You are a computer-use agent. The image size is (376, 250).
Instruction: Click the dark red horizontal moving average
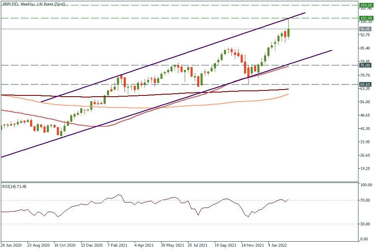(x=167, y=94)
